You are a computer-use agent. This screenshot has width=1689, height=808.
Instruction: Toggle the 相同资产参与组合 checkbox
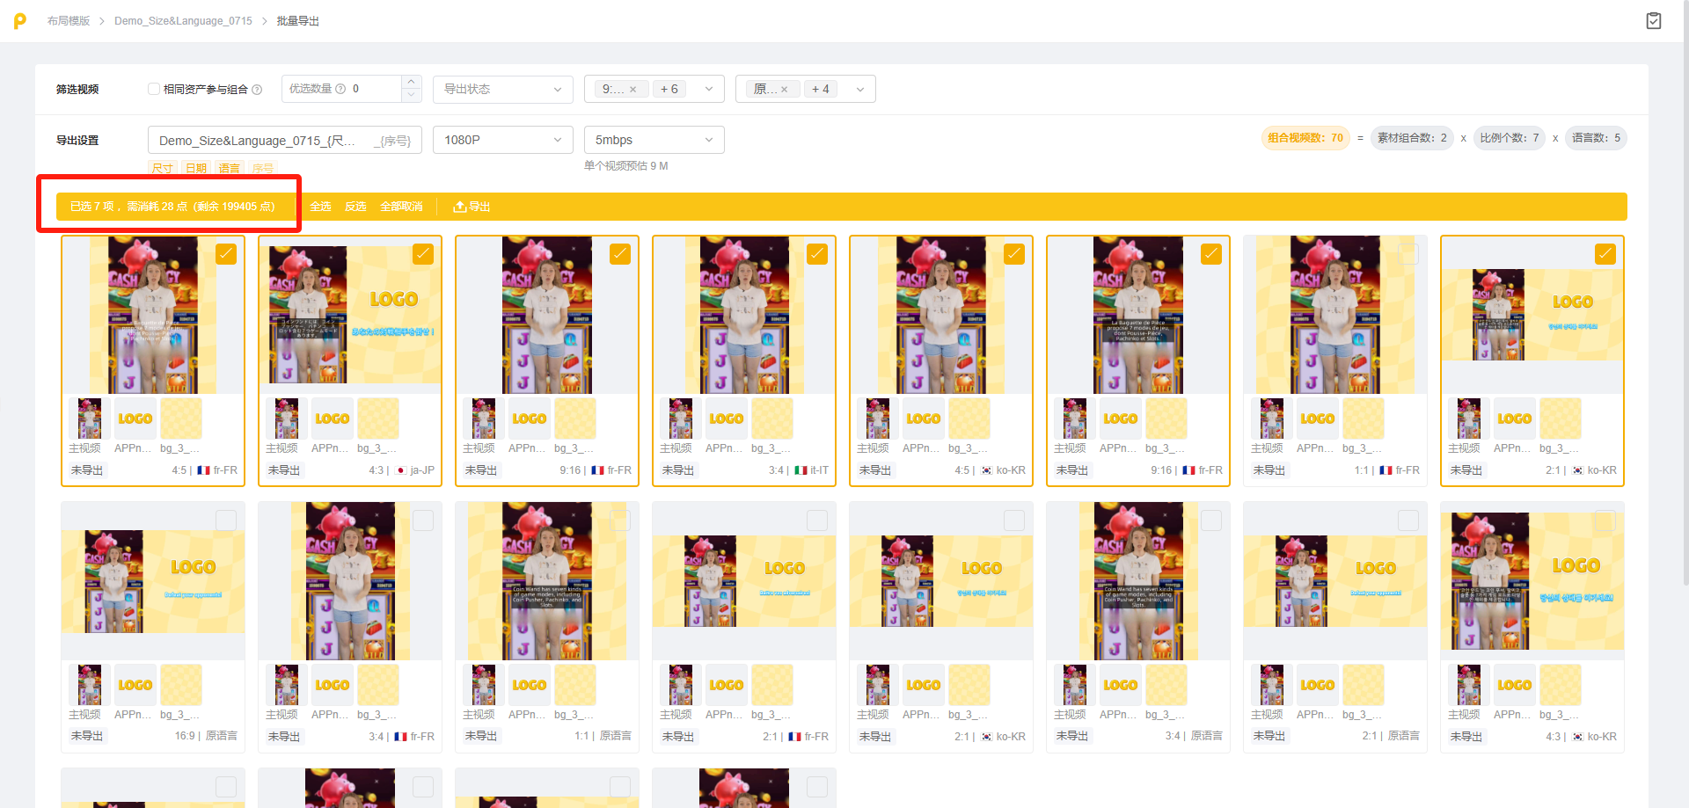point(154,89)
